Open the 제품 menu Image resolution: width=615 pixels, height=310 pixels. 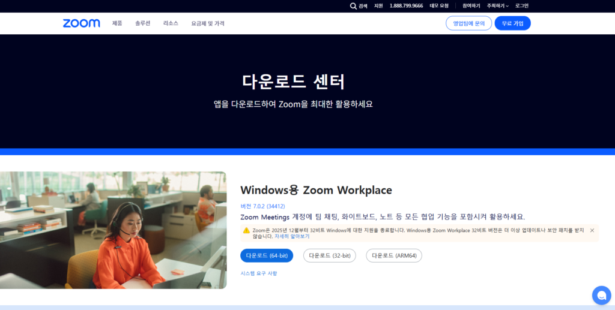tap(117, 23)
